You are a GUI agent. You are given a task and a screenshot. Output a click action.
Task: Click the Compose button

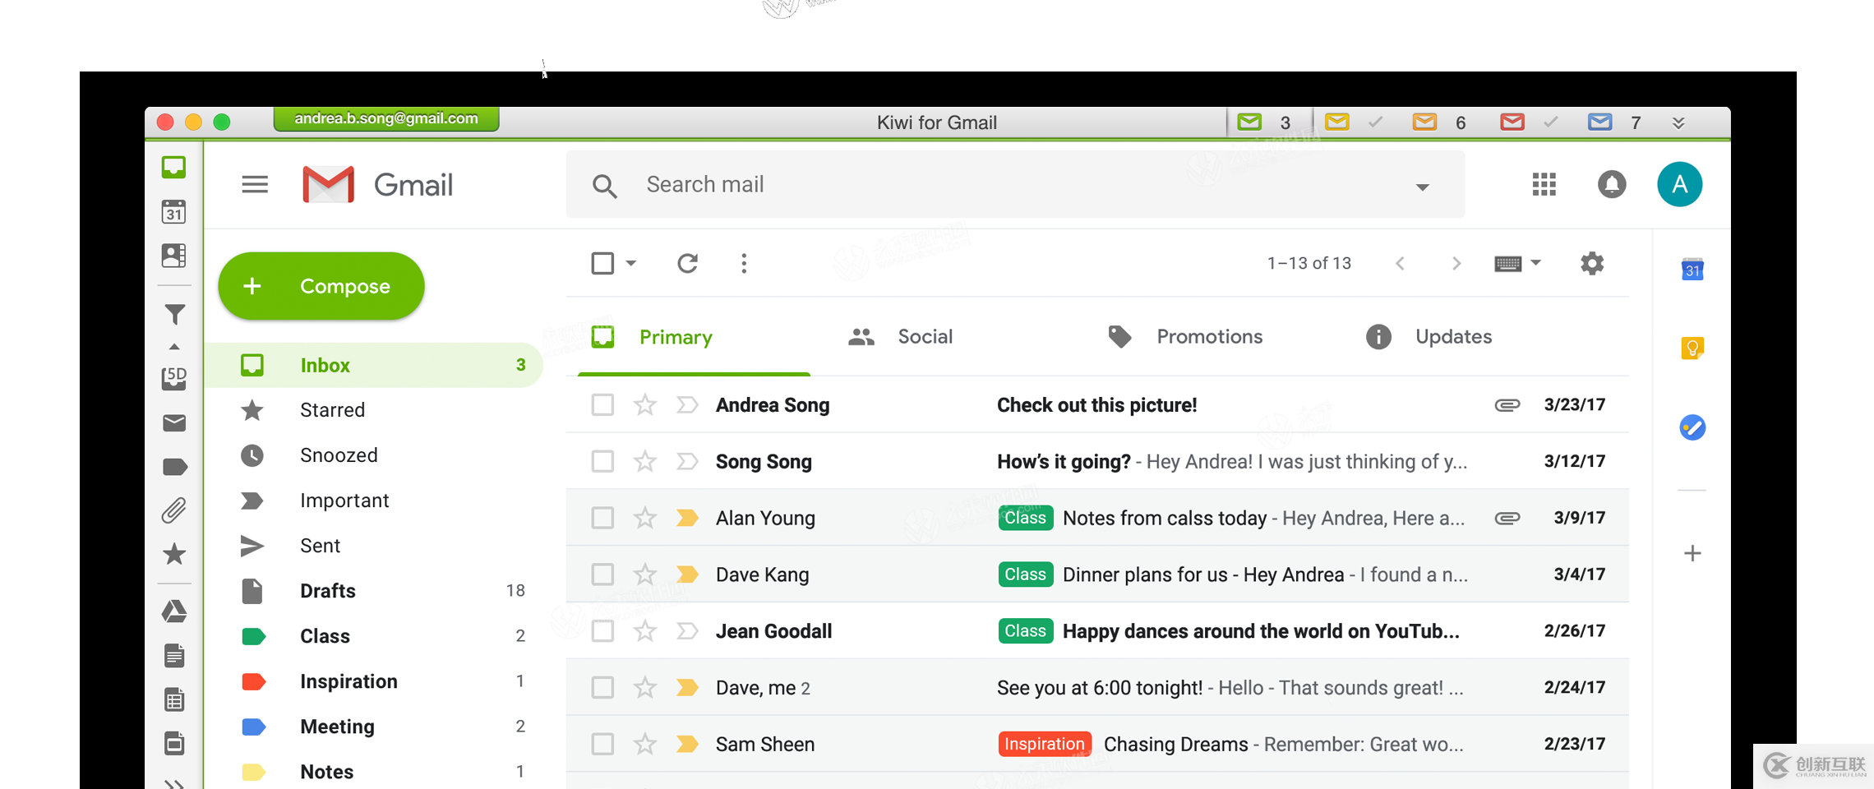point(321,286)
